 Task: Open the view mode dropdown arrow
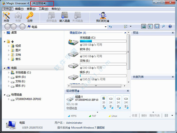point(131,26)
